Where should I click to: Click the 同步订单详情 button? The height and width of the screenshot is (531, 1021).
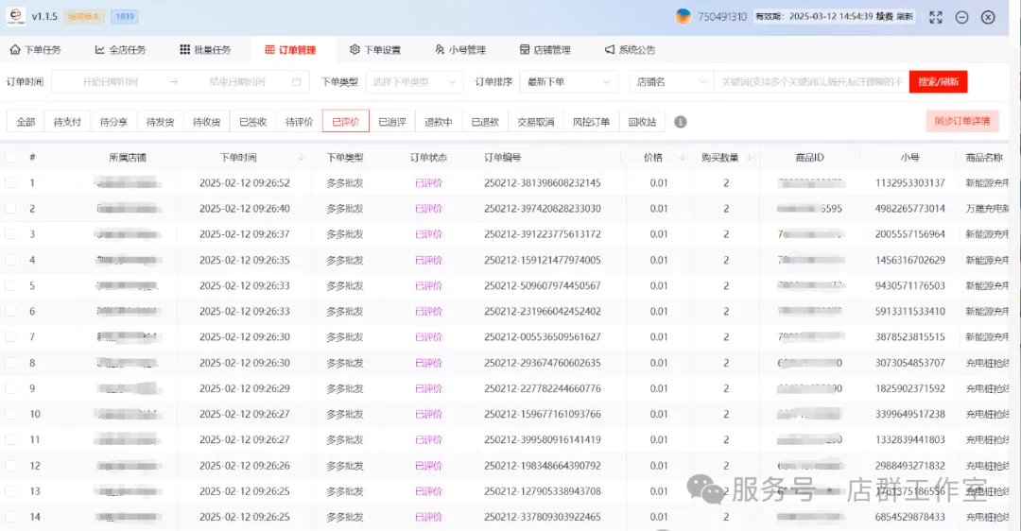[961, 121]
